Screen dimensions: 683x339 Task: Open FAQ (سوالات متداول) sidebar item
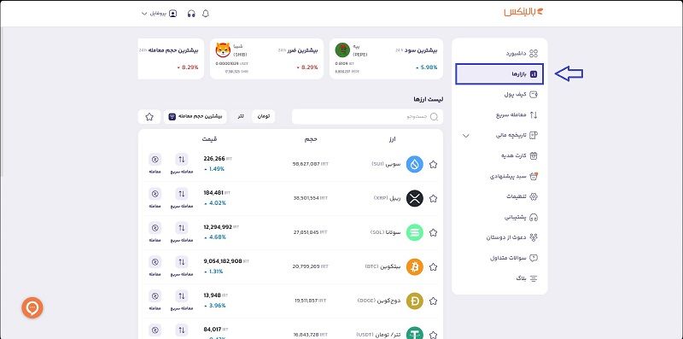point(514,258)
